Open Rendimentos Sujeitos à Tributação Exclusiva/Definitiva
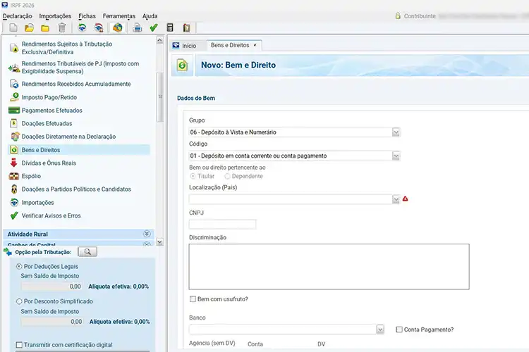This screenshot has height=352, width=529. pos(67,48)
